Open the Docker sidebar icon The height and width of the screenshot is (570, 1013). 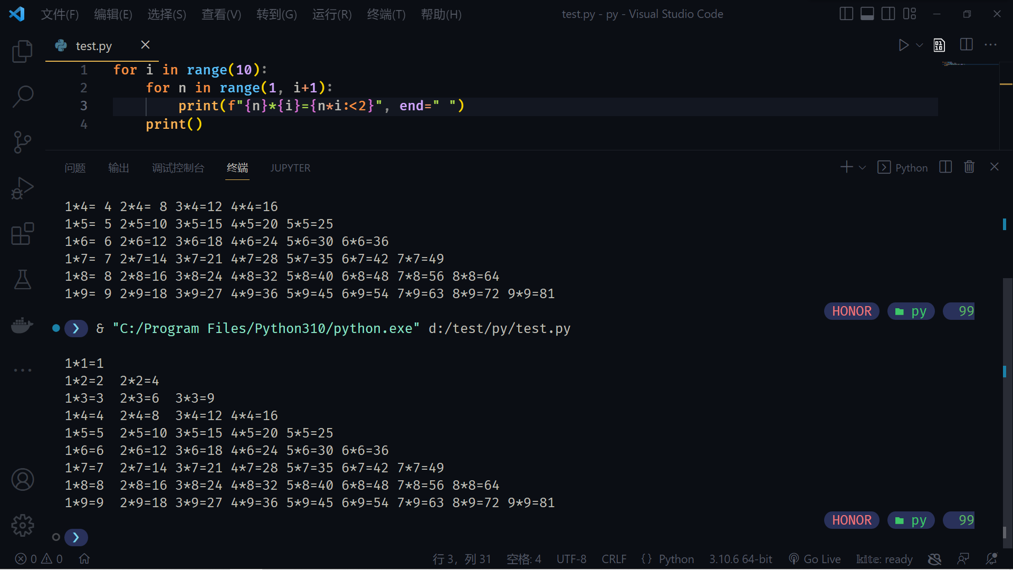coord(22,326)
